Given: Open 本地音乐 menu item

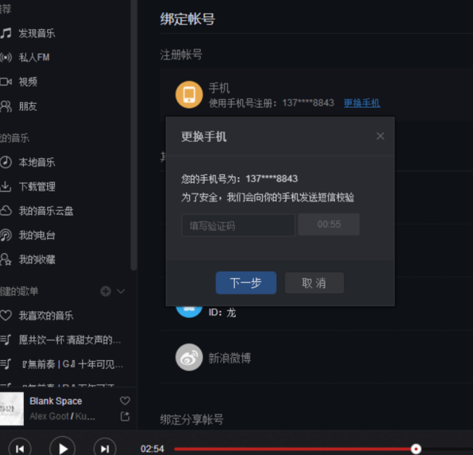Looking at the screenshot, I should (x=37, y=162).
